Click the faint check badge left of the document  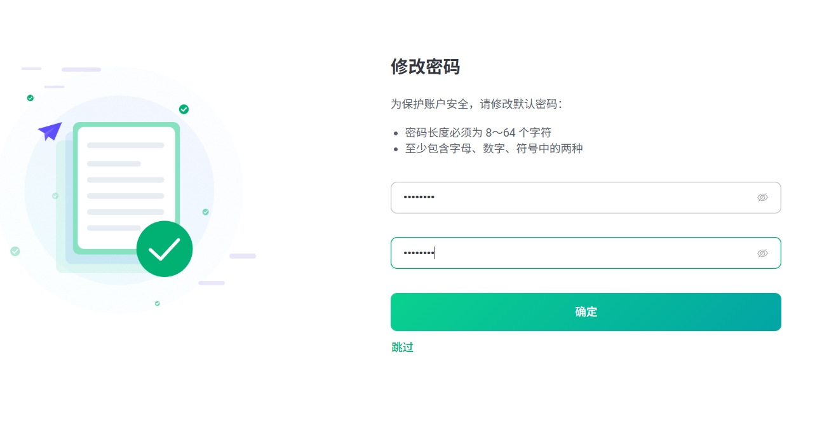coord(55,196)
